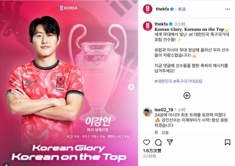The height and width of the screenshot is (166, 235).
Task: Open the three-dot more options menu
Action: click(227, 9)
